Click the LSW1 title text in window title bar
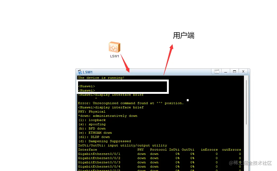The height and width of the screenshot is (171, 277). [x=88, y=72]
